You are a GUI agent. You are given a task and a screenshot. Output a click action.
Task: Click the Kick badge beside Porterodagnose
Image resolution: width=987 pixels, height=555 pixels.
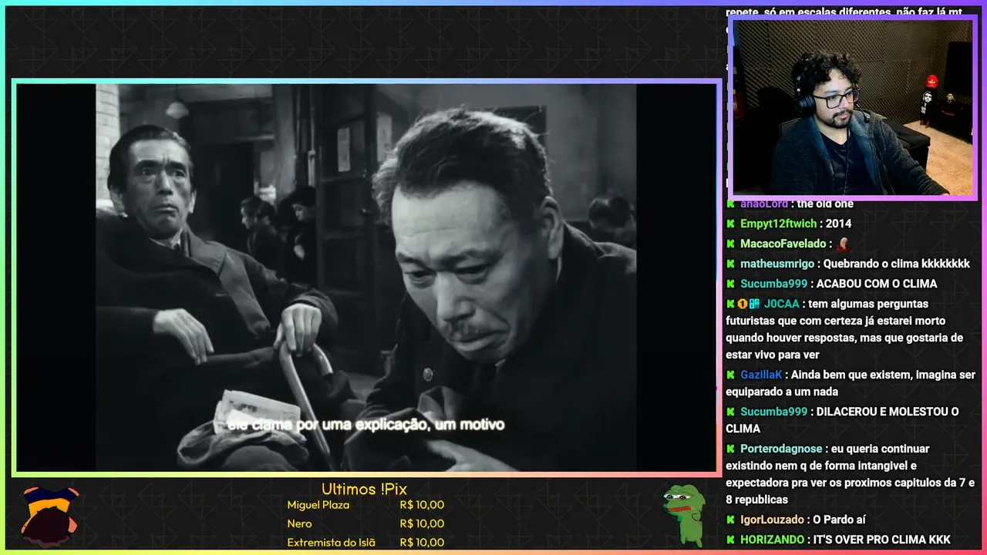pyautogui.click(x=730, y=449)
